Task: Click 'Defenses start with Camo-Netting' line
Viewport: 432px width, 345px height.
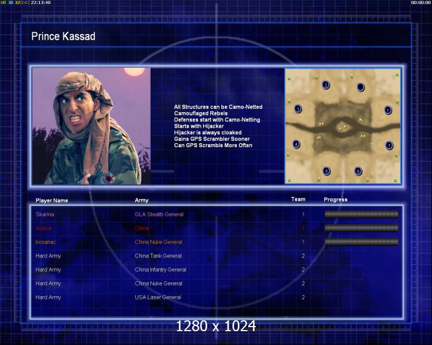Action: 217,120
